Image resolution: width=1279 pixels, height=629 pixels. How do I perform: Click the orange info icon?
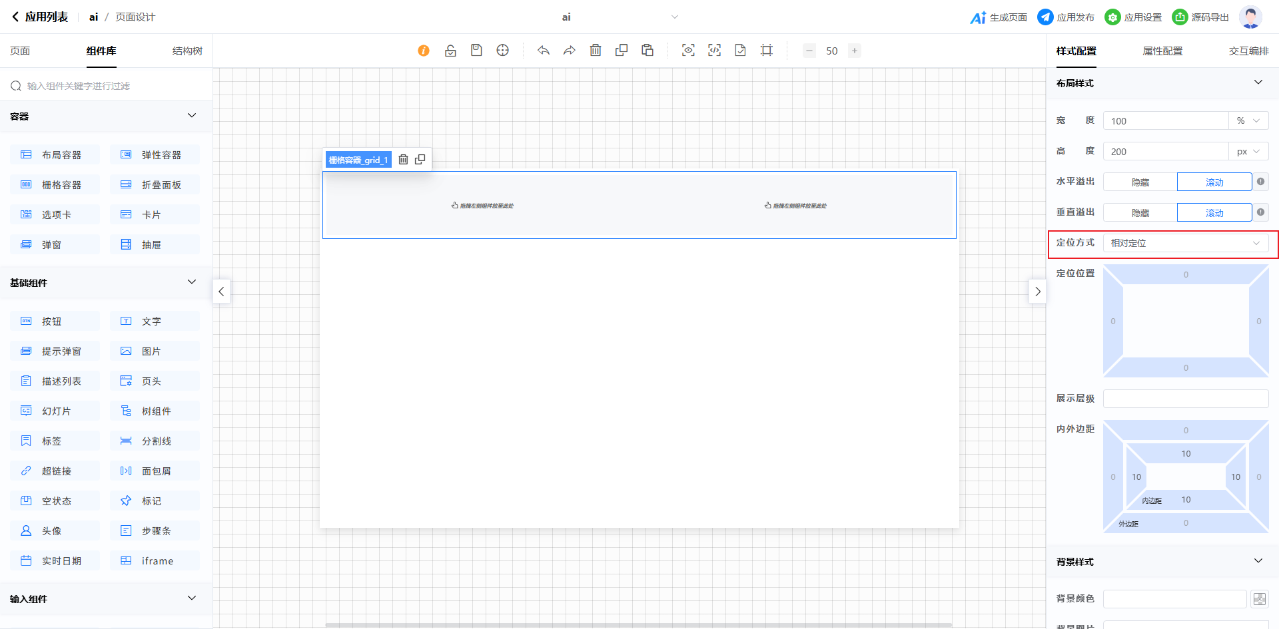click(x=424, y=51)
